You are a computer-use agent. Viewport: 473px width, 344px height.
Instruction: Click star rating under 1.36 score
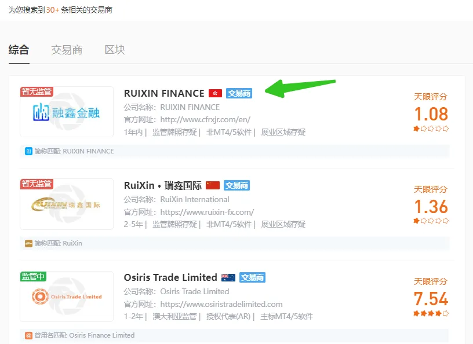tap(431, 221)
